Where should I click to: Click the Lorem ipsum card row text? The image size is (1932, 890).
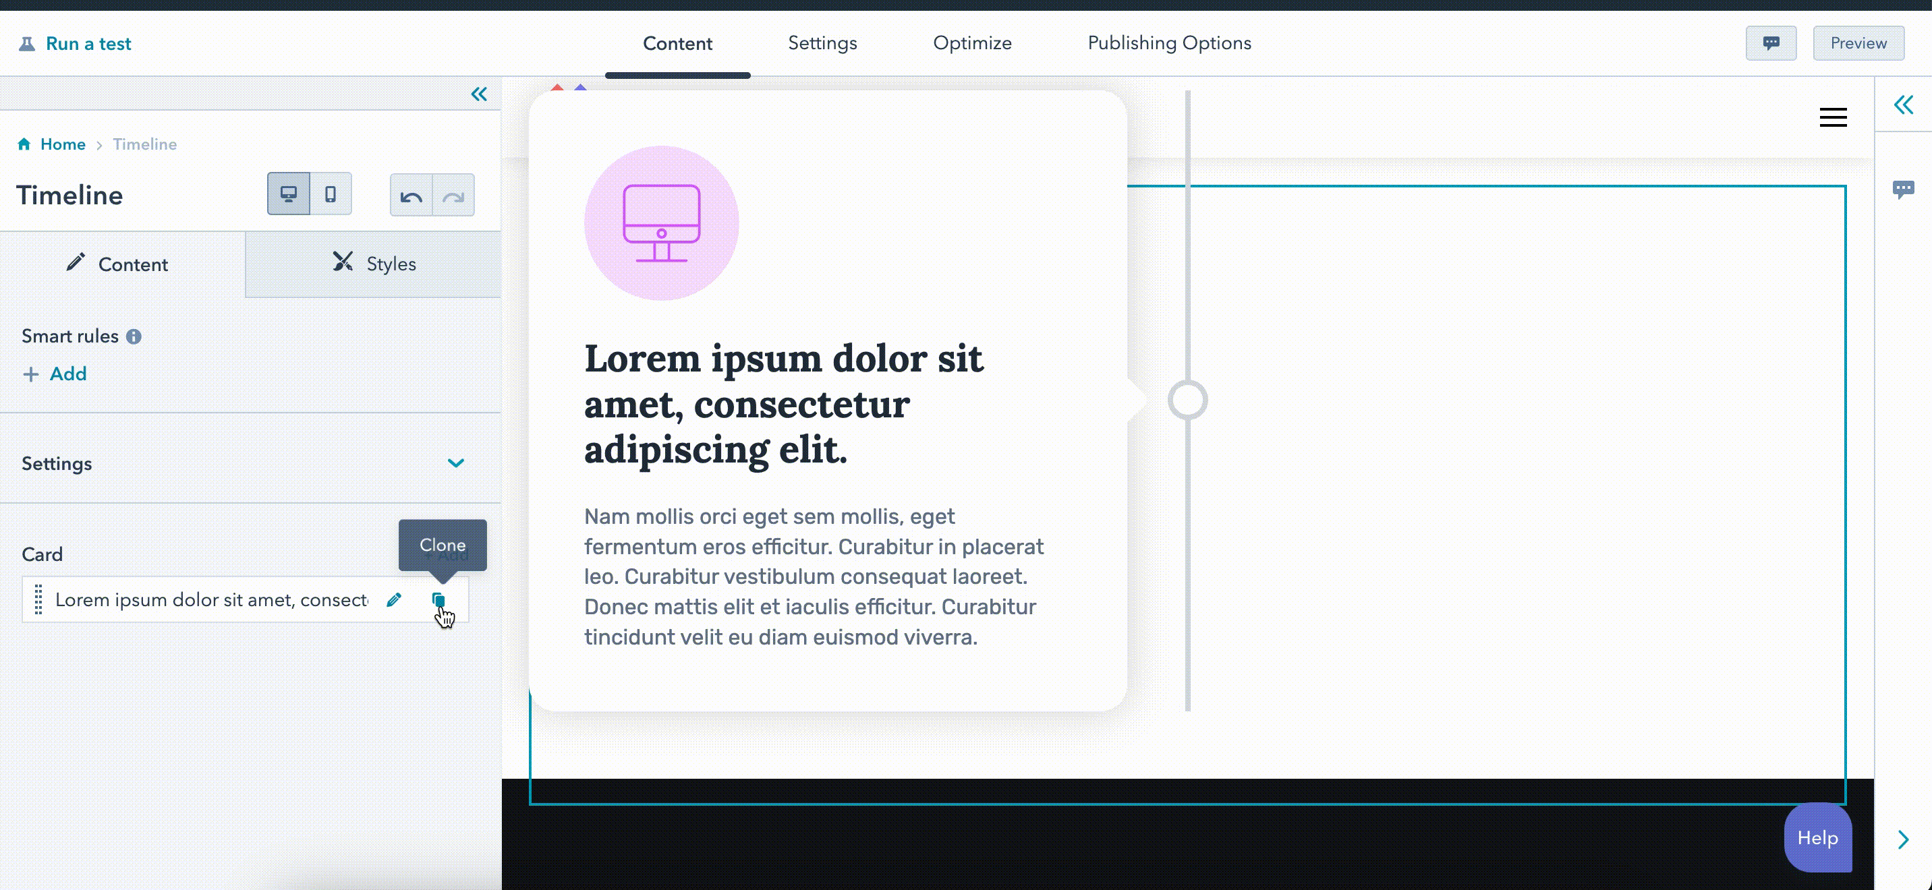[212, 600]
